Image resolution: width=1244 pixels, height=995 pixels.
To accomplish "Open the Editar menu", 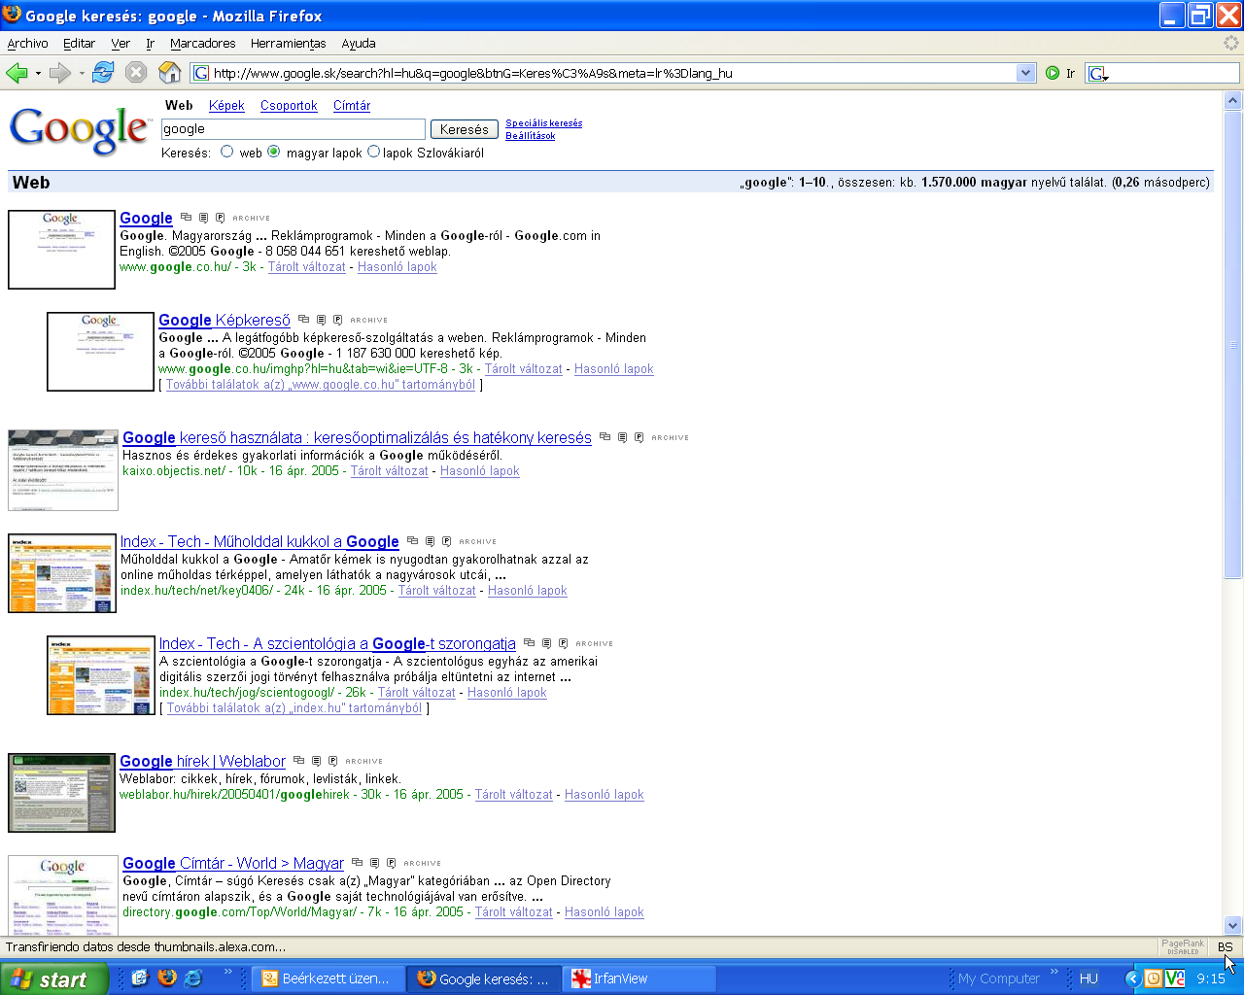I will 79,43.
